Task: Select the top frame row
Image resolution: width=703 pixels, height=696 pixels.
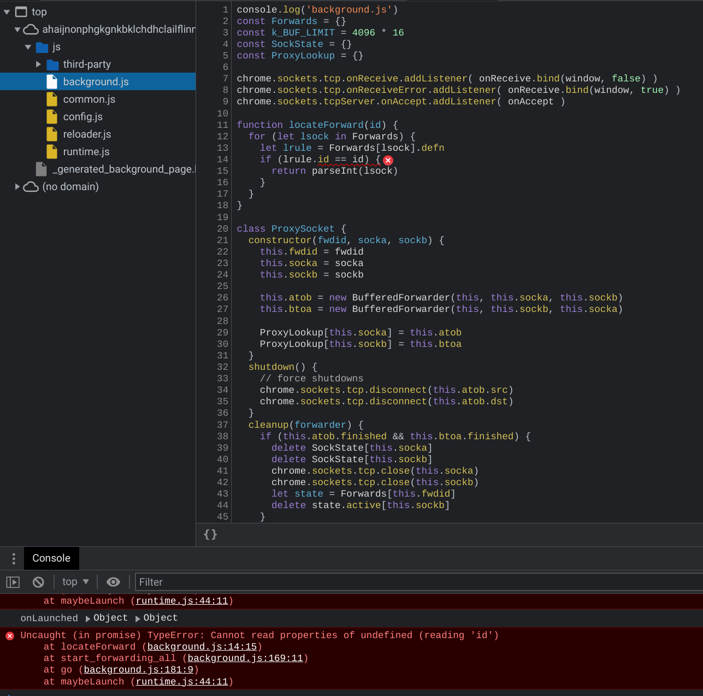Action: pos(98,12)
